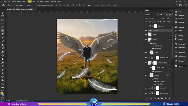Screen dimensions: 188x106
Task: Open the Pass Through blend mode dropdown
Action: [x=152, y=18]
